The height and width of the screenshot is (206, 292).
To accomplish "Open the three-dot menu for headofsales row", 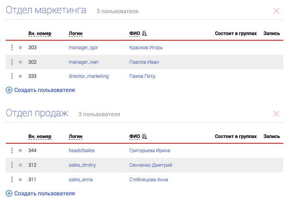I will click(x=12, y=151).
